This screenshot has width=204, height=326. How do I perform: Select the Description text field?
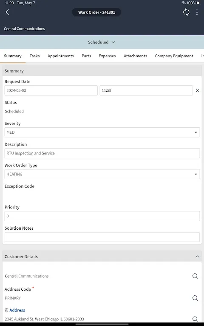coord(102,153)
